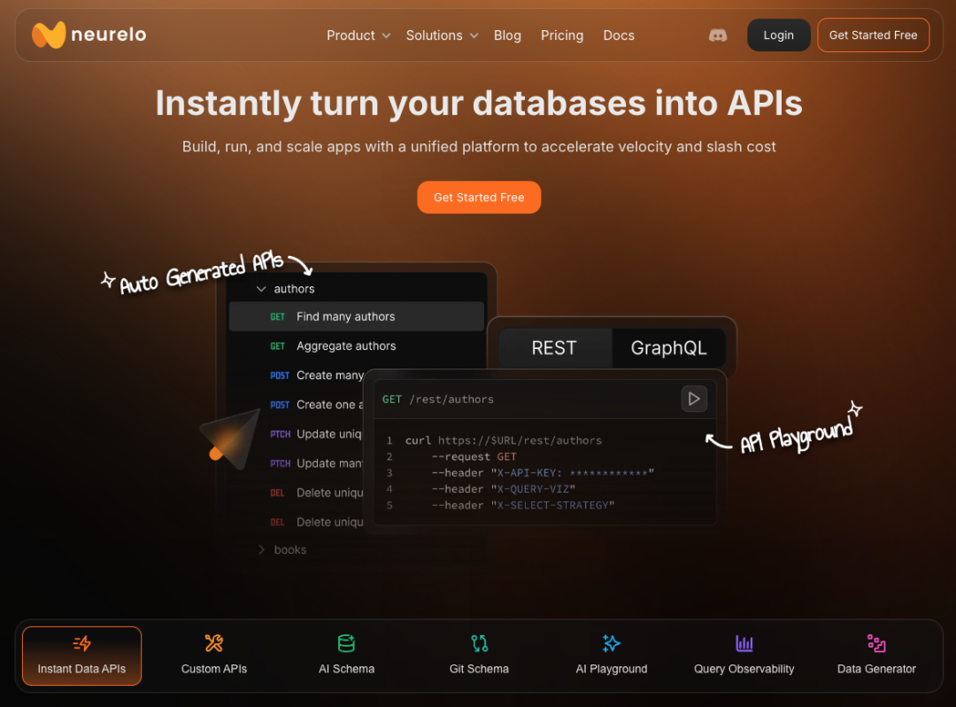Go to the Blog page
This screenshot has height=707, width=956.
coord(507,35)
